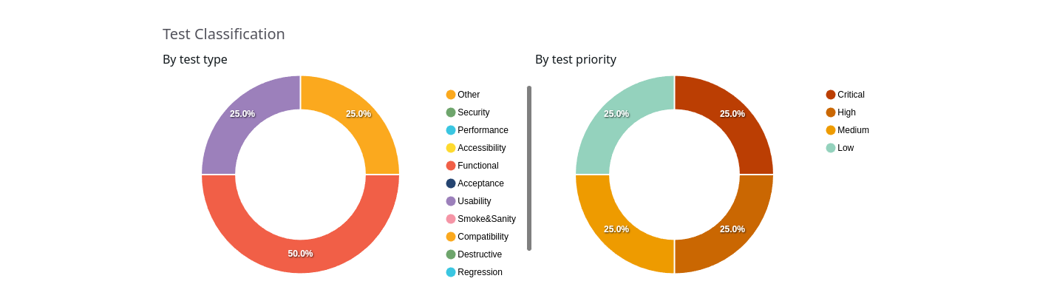Click the Usability legend marker
This screenshot has width=1037, height=304.
tap(451, 201)
